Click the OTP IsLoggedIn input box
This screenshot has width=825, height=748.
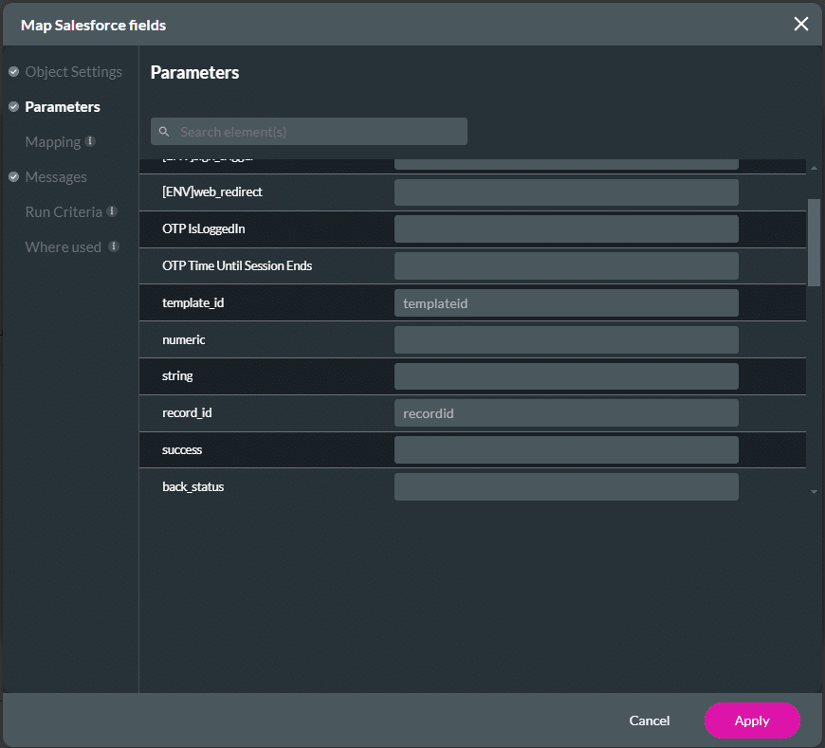point(566,229)
